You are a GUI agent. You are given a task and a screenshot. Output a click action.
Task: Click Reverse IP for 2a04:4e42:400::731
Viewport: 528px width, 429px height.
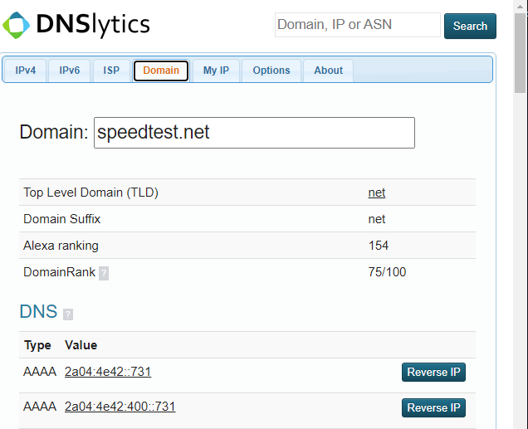click(433, 407)
